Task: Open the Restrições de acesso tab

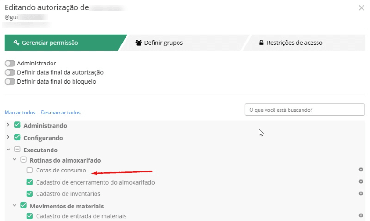Action: pyautogui.click(x=304, y=43)
